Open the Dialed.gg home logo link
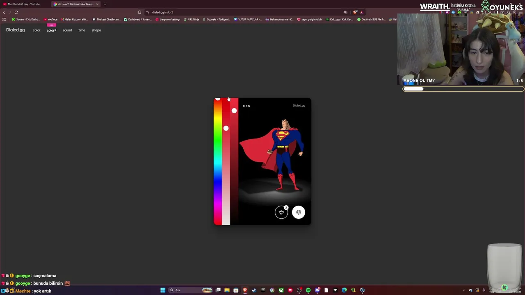This screenshot has width=525, height=295. click(x=15, y=30)
